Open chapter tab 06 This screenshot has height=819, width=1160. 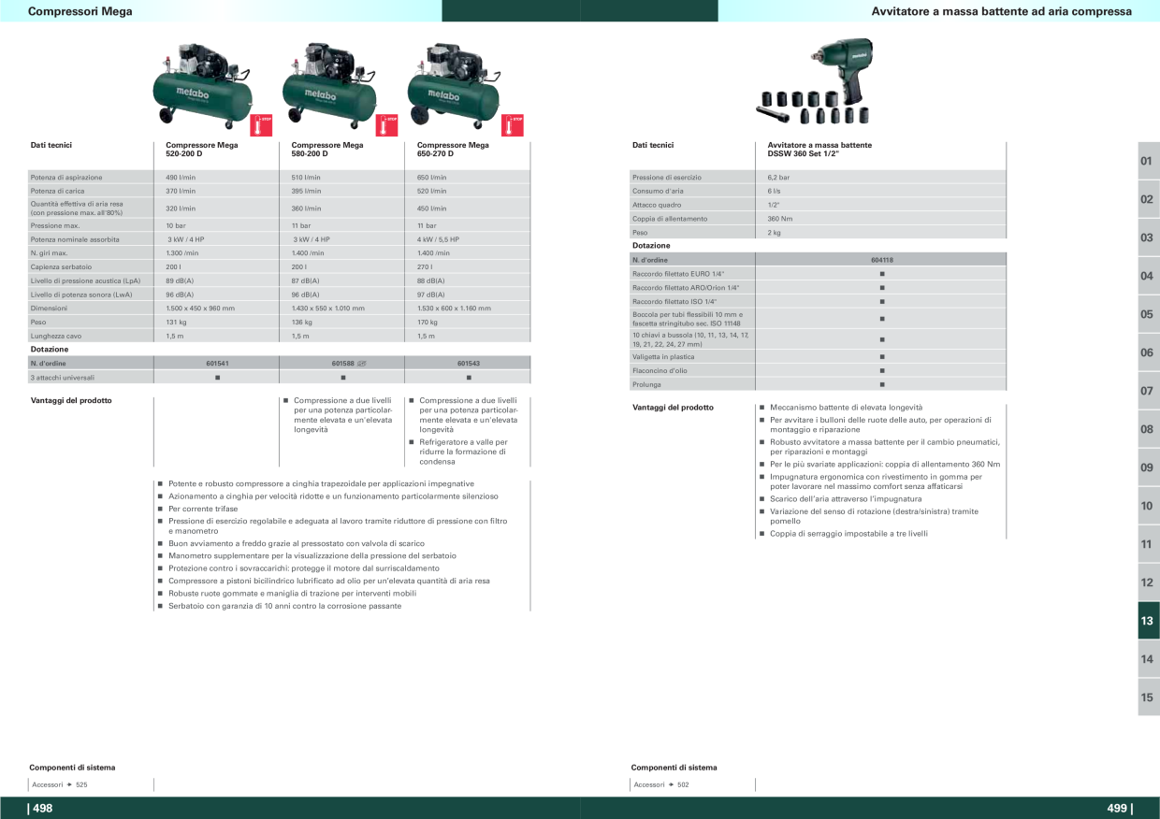click(x=1148, y=352)
